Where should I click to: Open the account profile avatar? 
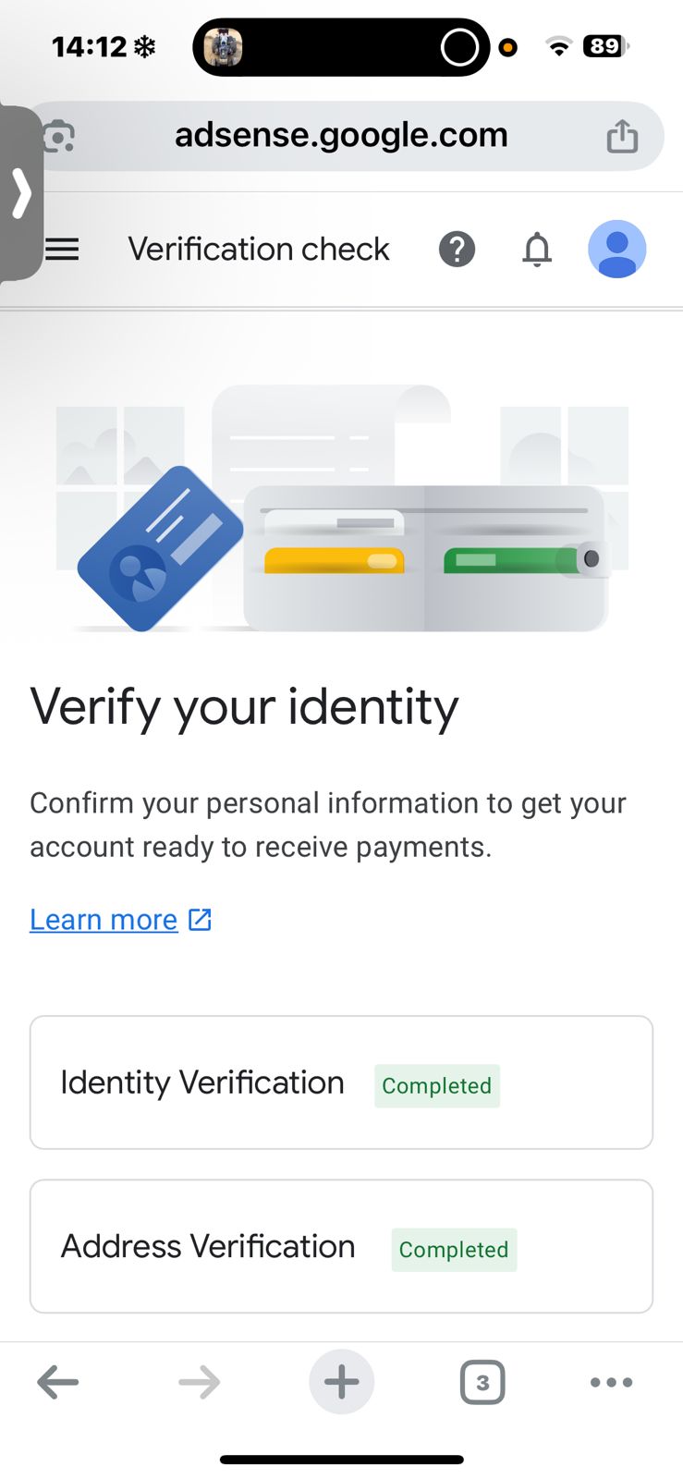coord(616,250)
